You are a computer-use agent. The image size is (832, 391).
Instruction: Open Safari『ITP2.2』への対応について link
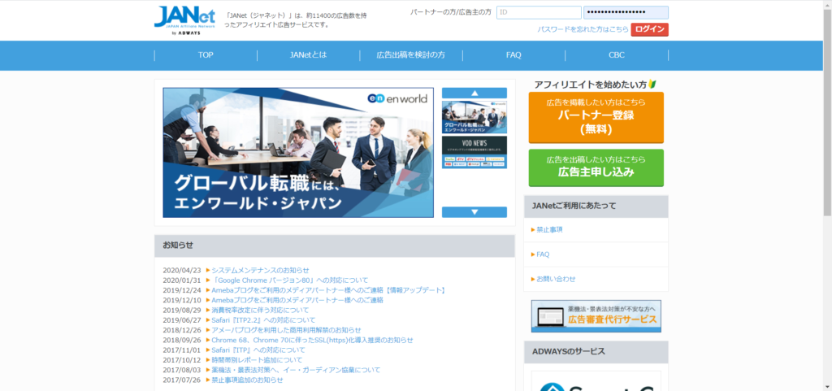coord(263,320)
